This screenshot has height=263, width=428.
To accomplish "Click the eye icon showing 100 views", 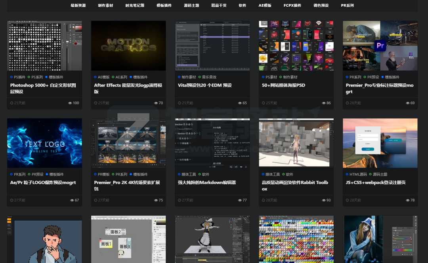I will [70, 103].
